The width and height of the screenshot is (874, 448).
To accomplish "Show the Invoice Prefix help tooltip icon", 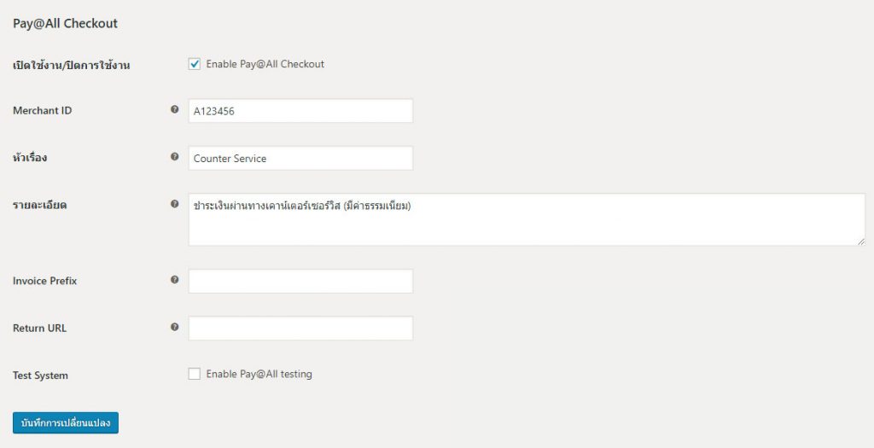I will [x=174, y=280].
